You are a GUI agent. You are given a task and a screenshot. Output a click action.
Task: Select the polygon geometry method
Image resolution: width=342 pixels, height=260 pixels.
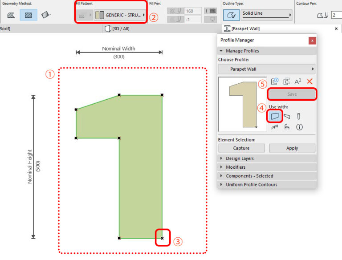[x=11, y=15]
